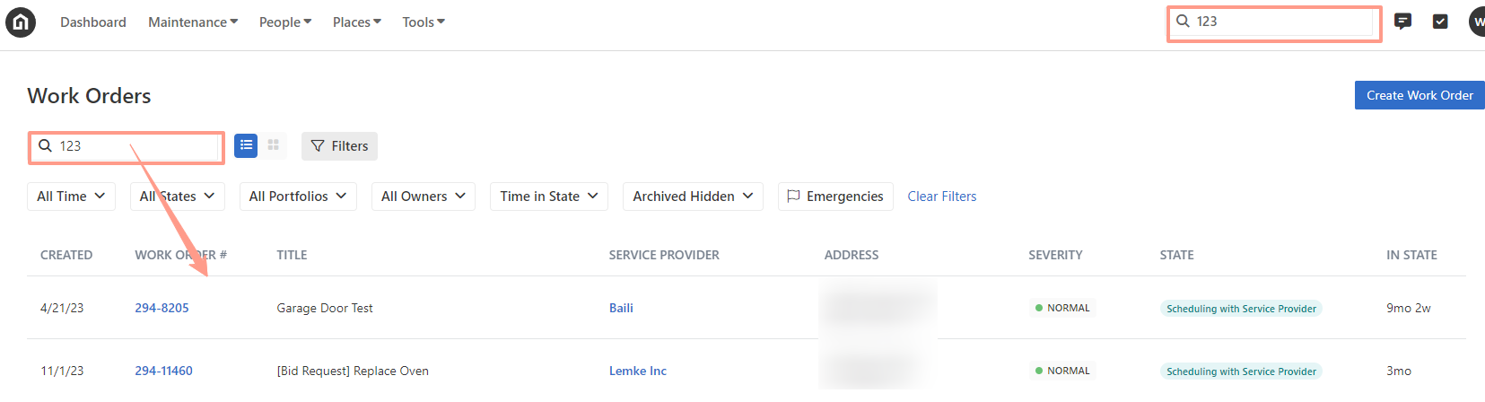Open the Archived Hidden dropdown
The width and height of the screenshot is (1485, 402).
(693, 197)
